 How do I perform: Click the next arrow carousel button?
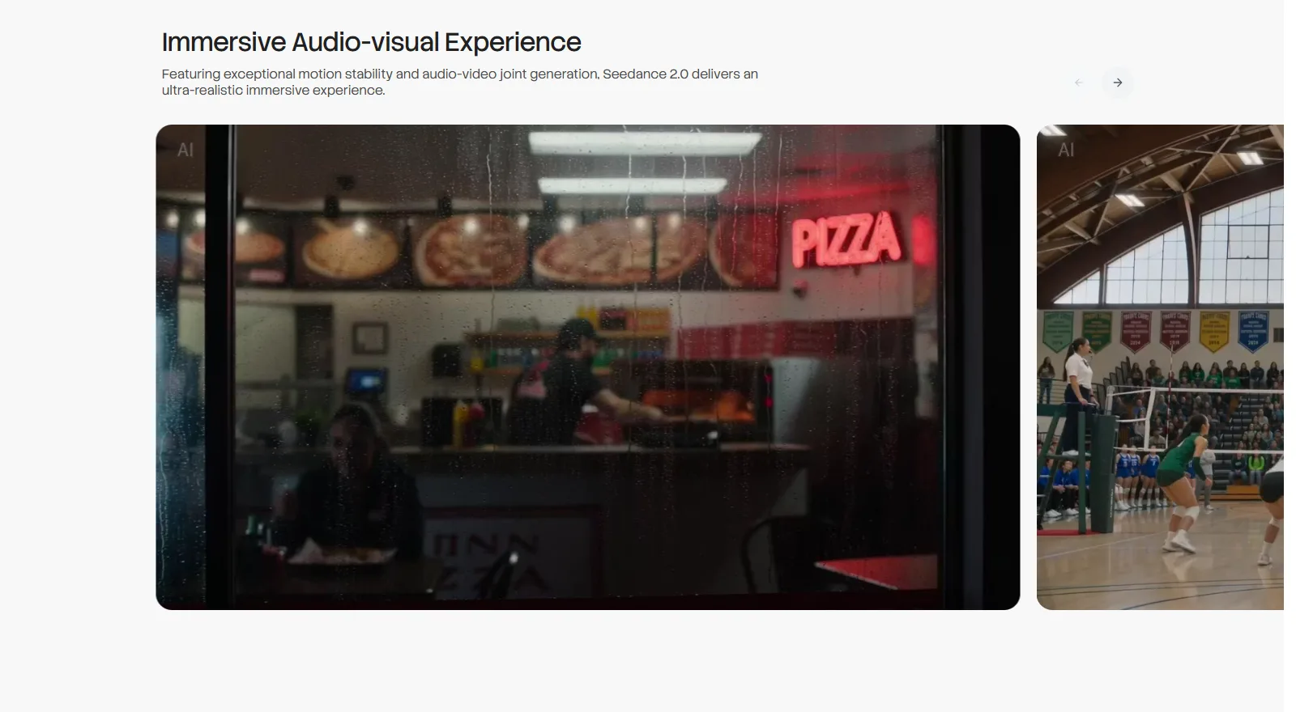tap(1117, 83)
